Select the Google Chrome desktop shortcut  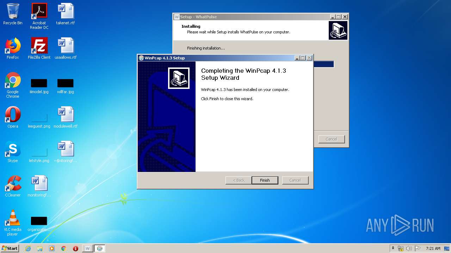click(x=13, y=85)
